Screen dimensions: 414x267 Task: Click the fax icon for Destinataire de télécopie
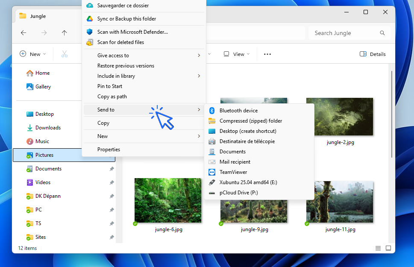(x=212, y=141)
